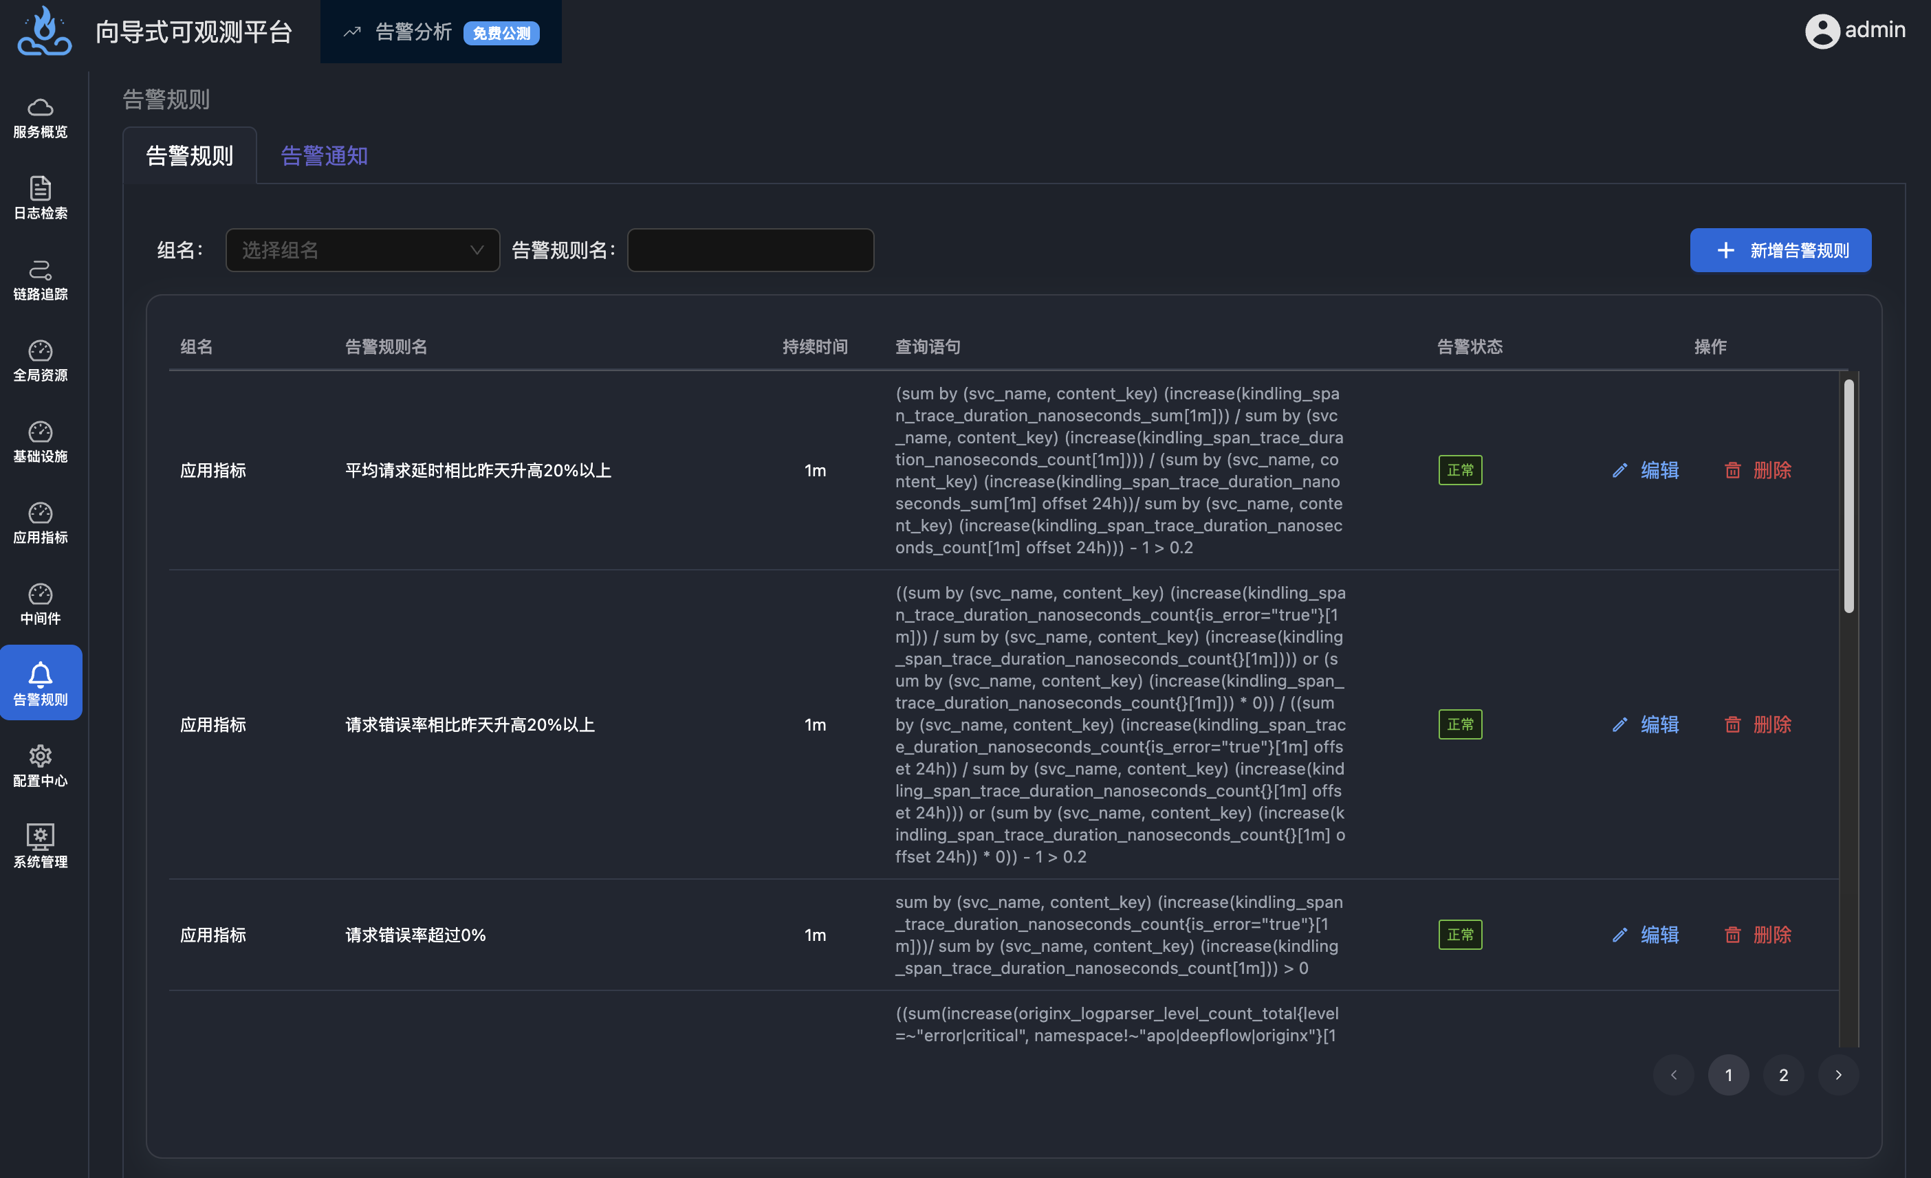Viewport: 1931px width, 1178px height.
Task: Click 告警规则名 column header
Action: [x=386, y=347]
